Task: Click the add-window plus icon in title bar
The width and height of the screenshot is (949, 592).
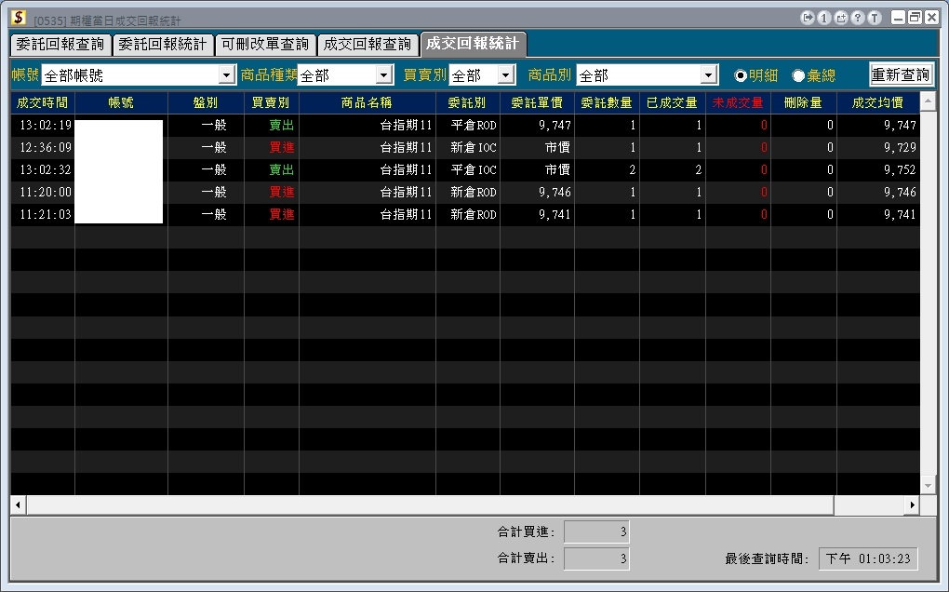Action: click(x=841, y=18)
